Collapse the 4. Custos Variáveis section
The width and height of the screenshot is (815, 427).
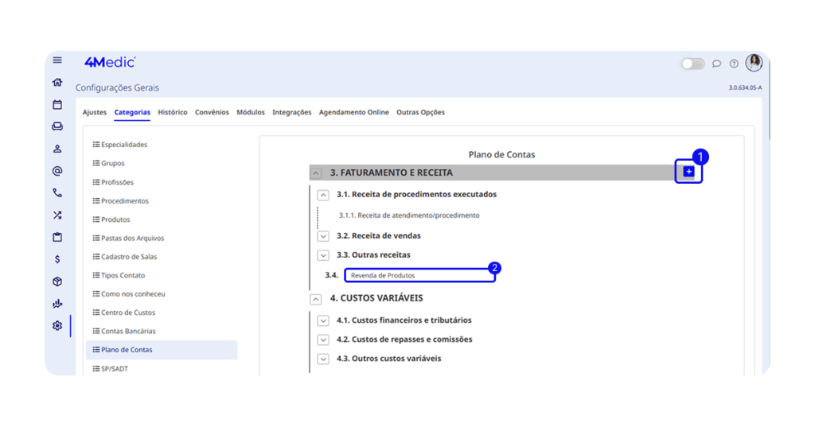(x=317, y=299)
